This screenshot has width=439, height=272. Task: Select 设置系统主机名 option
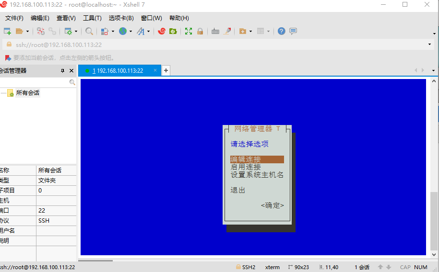pos(257,175)
